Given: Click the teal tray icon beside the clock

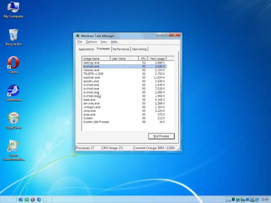Looking at the screenshot, I should pos(257,200).
